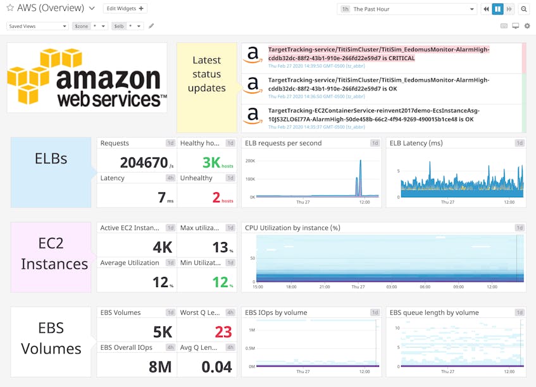Step forward in time with fast-forward icon
Screen dimensions: 536x387
click(x=509, y=9)
